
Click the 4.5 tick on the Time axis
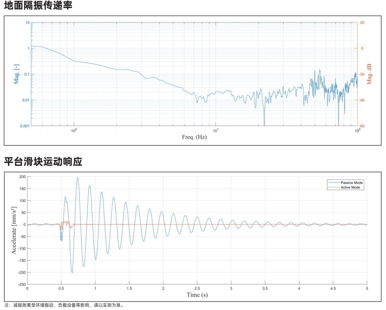click(333, 288)
